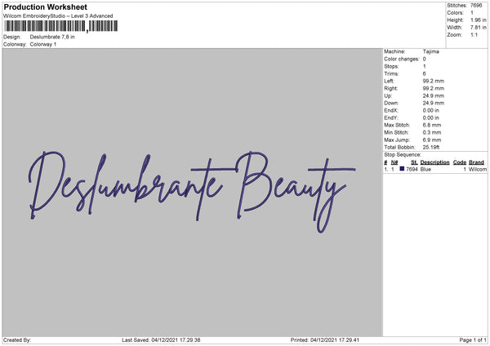The width and height of the screenshot is (490, 346).
Task: Click the Colorway 1 label
Action: (43, 44)
